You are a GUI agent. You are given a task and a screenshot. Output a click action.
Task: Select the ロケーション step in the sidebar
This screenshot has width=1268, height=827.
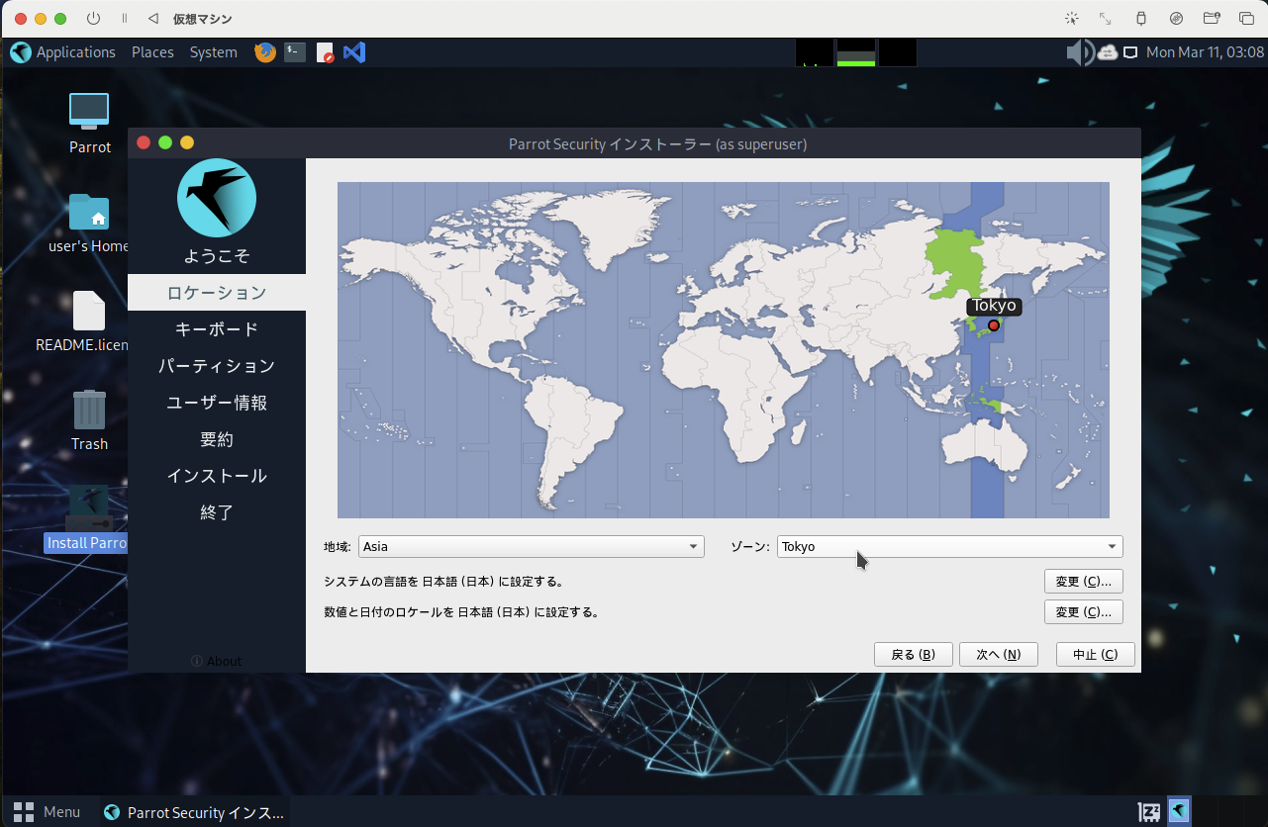tap(217, 293)
